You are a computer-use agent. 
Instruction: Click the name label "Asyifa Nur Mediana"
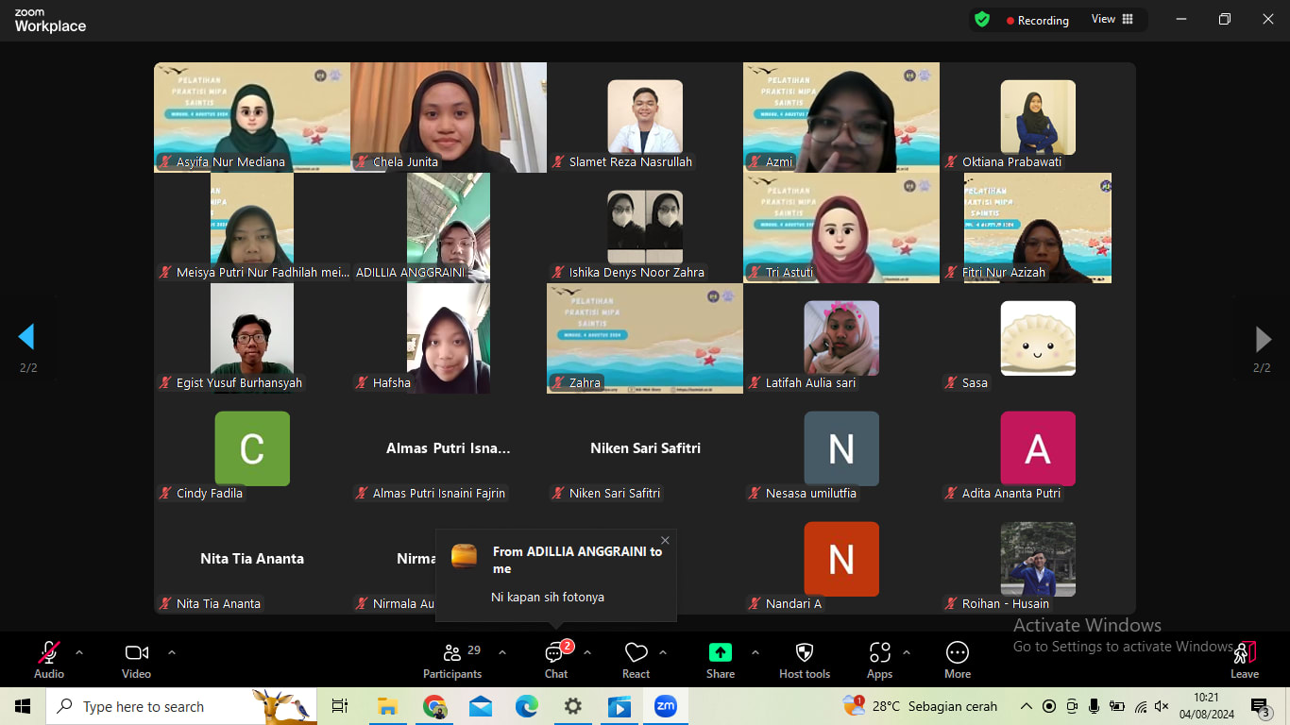[230, 162]
